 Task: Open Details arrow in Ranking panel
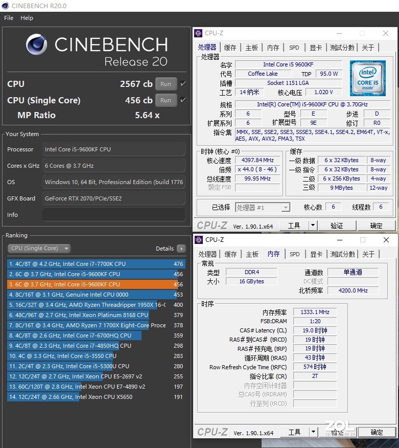point(181,249)
